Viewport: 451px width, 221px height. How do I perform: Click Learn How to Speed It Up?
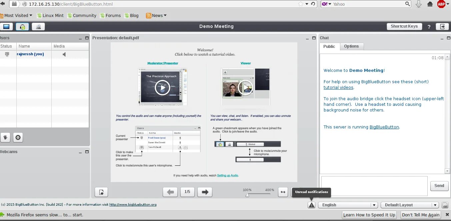(369, 215)
